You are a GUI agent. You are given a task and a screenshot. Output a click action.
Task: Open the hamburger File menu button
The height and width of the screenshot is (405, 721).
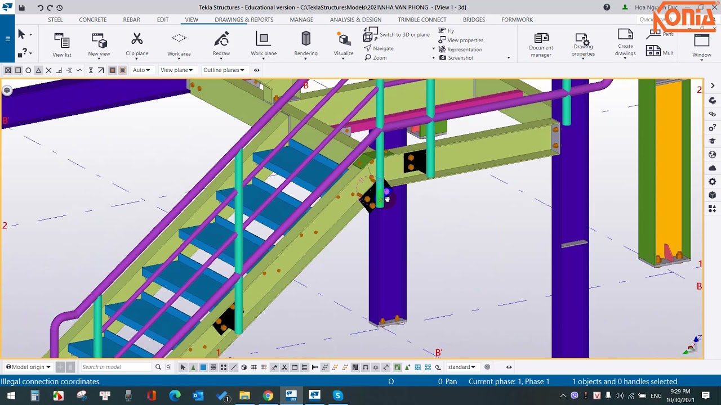[x=7, y=39]
